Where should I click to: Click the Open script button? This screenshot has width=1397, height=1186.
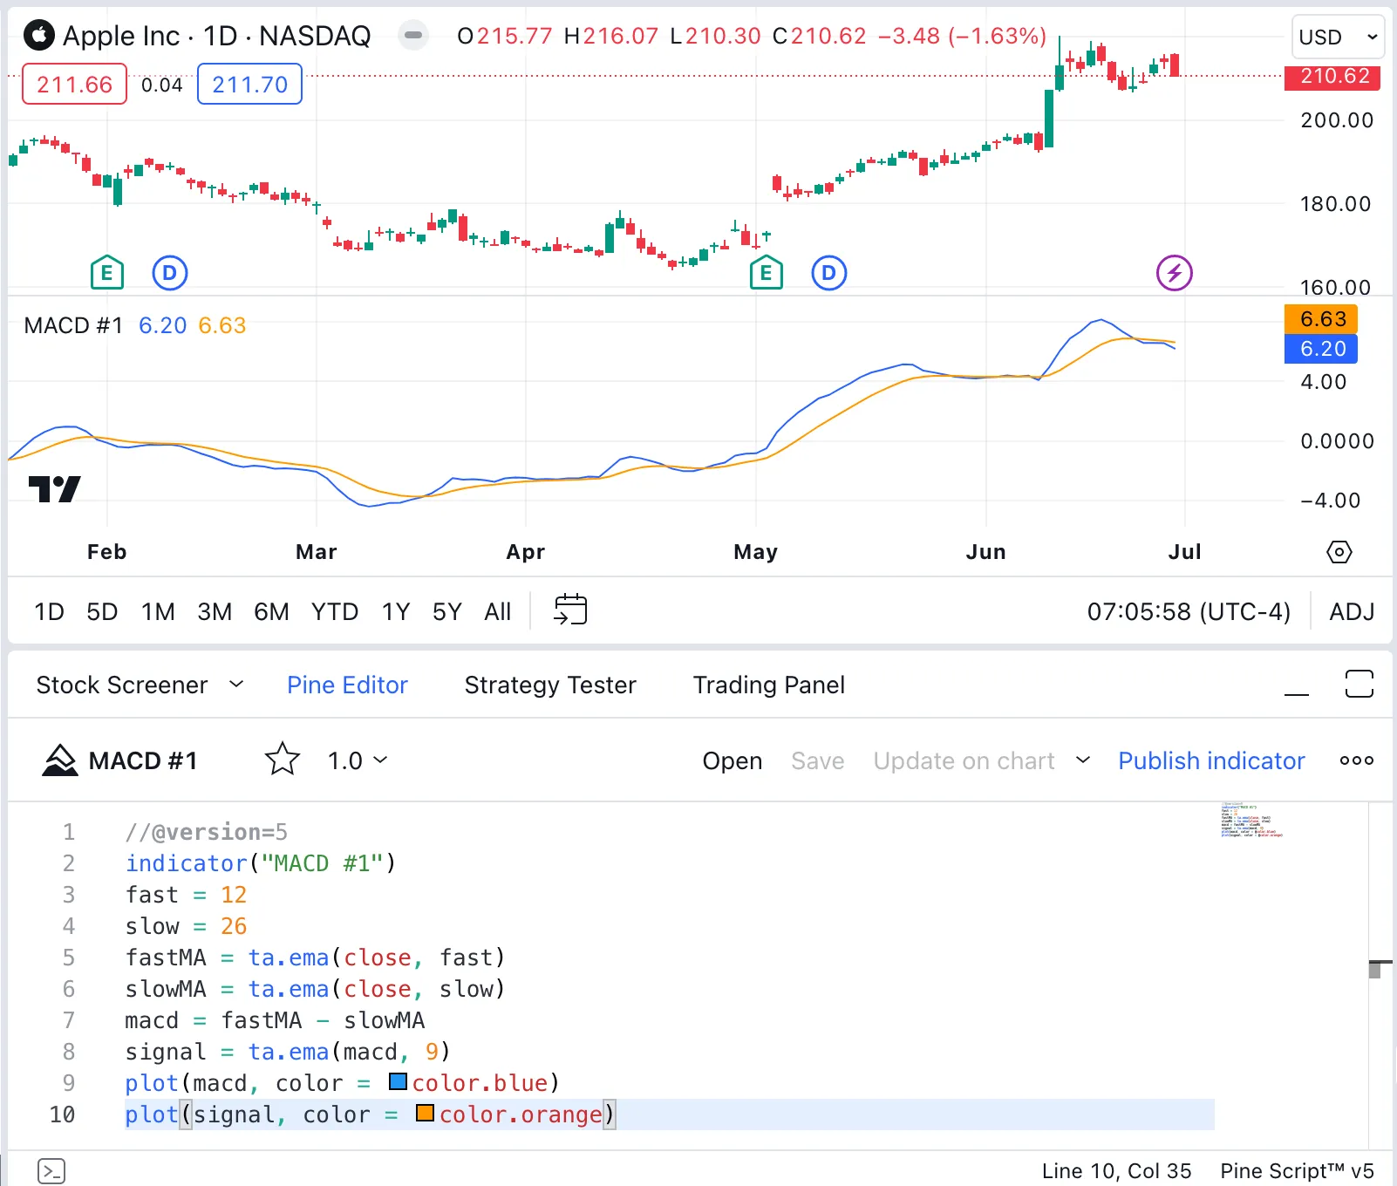(x=732, y=760)
